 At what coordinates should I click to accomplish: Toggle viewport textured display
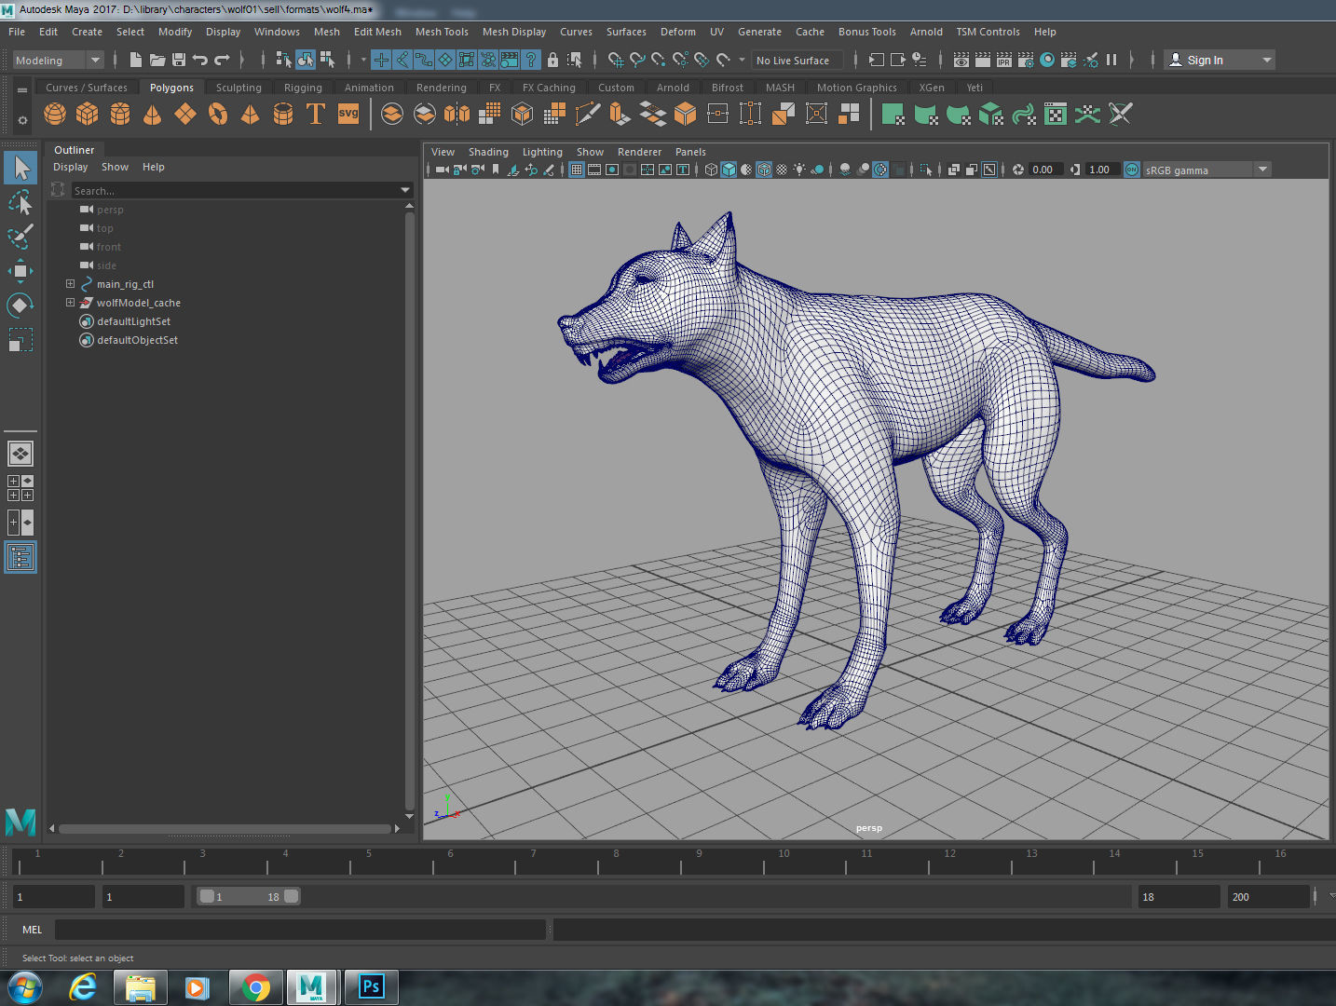click(x=782, y=170)
